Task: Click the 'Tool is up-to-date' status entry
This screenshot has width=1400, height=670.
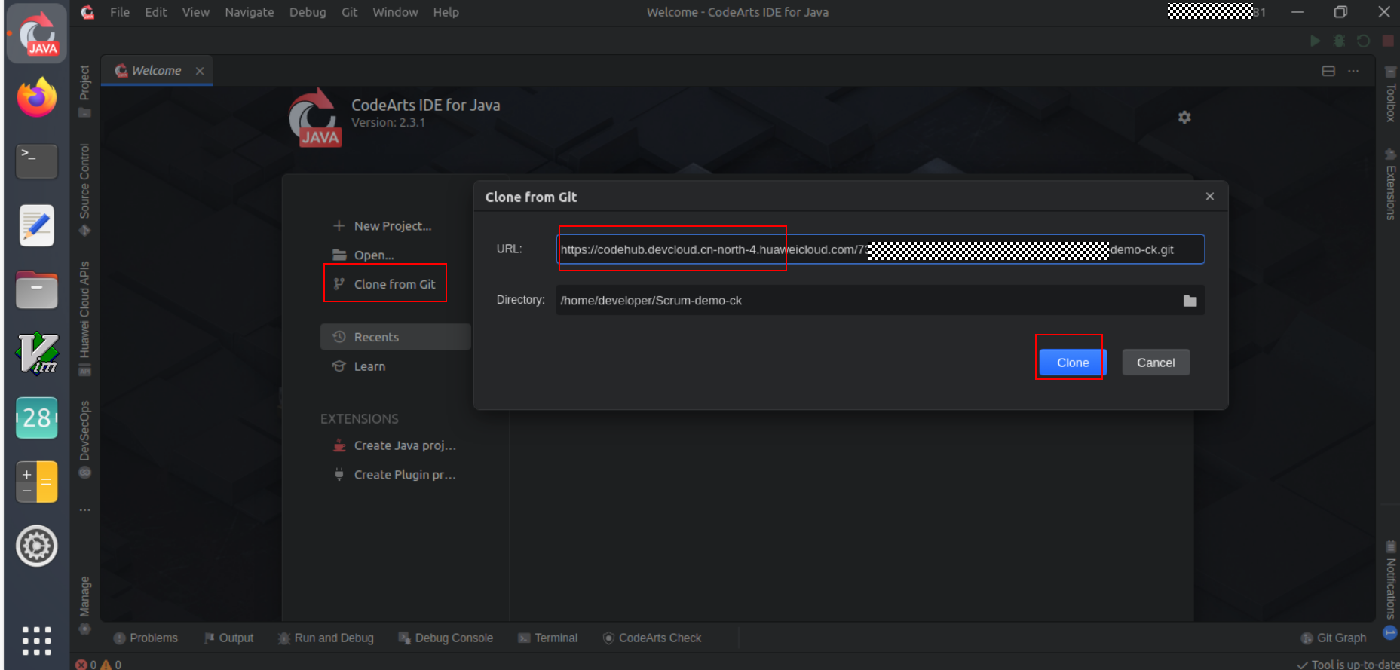Action: coord(1348,664)
